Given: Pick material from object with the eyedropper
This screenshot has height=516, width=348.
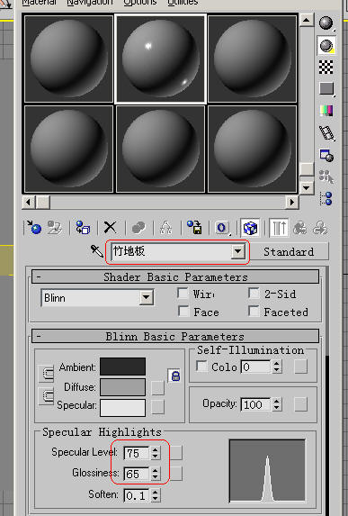Looking at the screenshot, I should point(96,251).
